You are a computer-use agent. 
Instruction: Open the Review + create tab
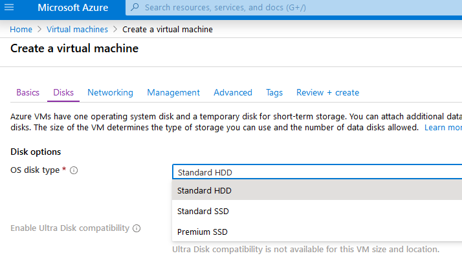tap(327, 92)
